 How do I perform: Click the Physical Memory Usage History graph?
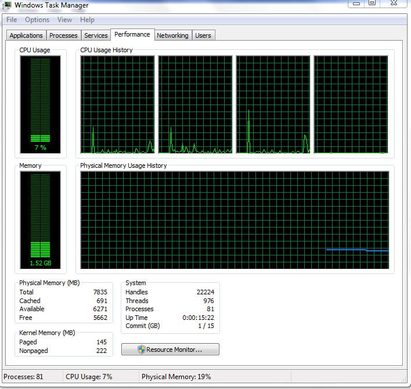235,220
